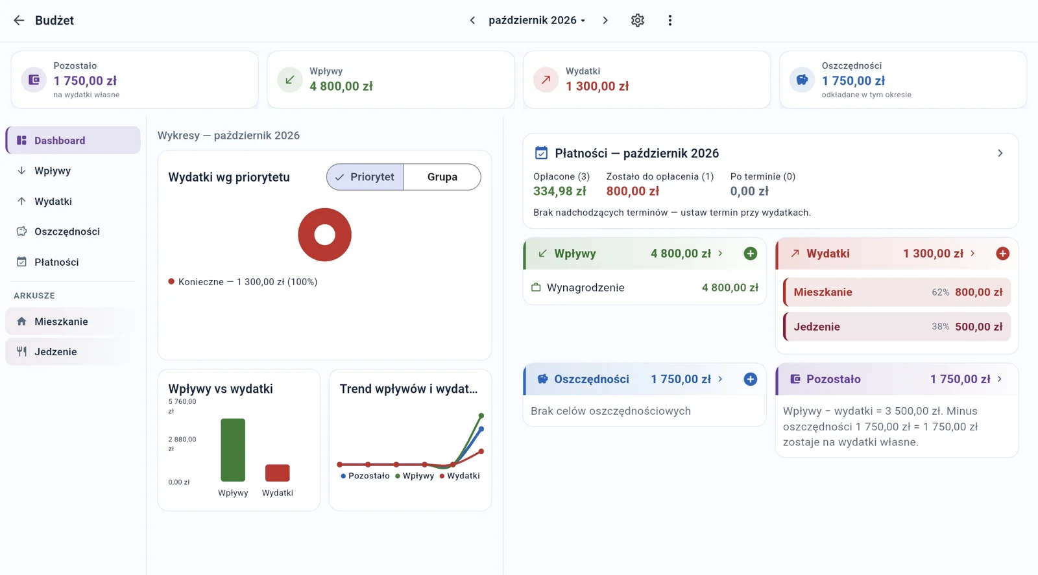This screenshot has width=1038, height=575.
Task: Open settings gear icon
Action: pyautogui.click(x=638, y=20)
